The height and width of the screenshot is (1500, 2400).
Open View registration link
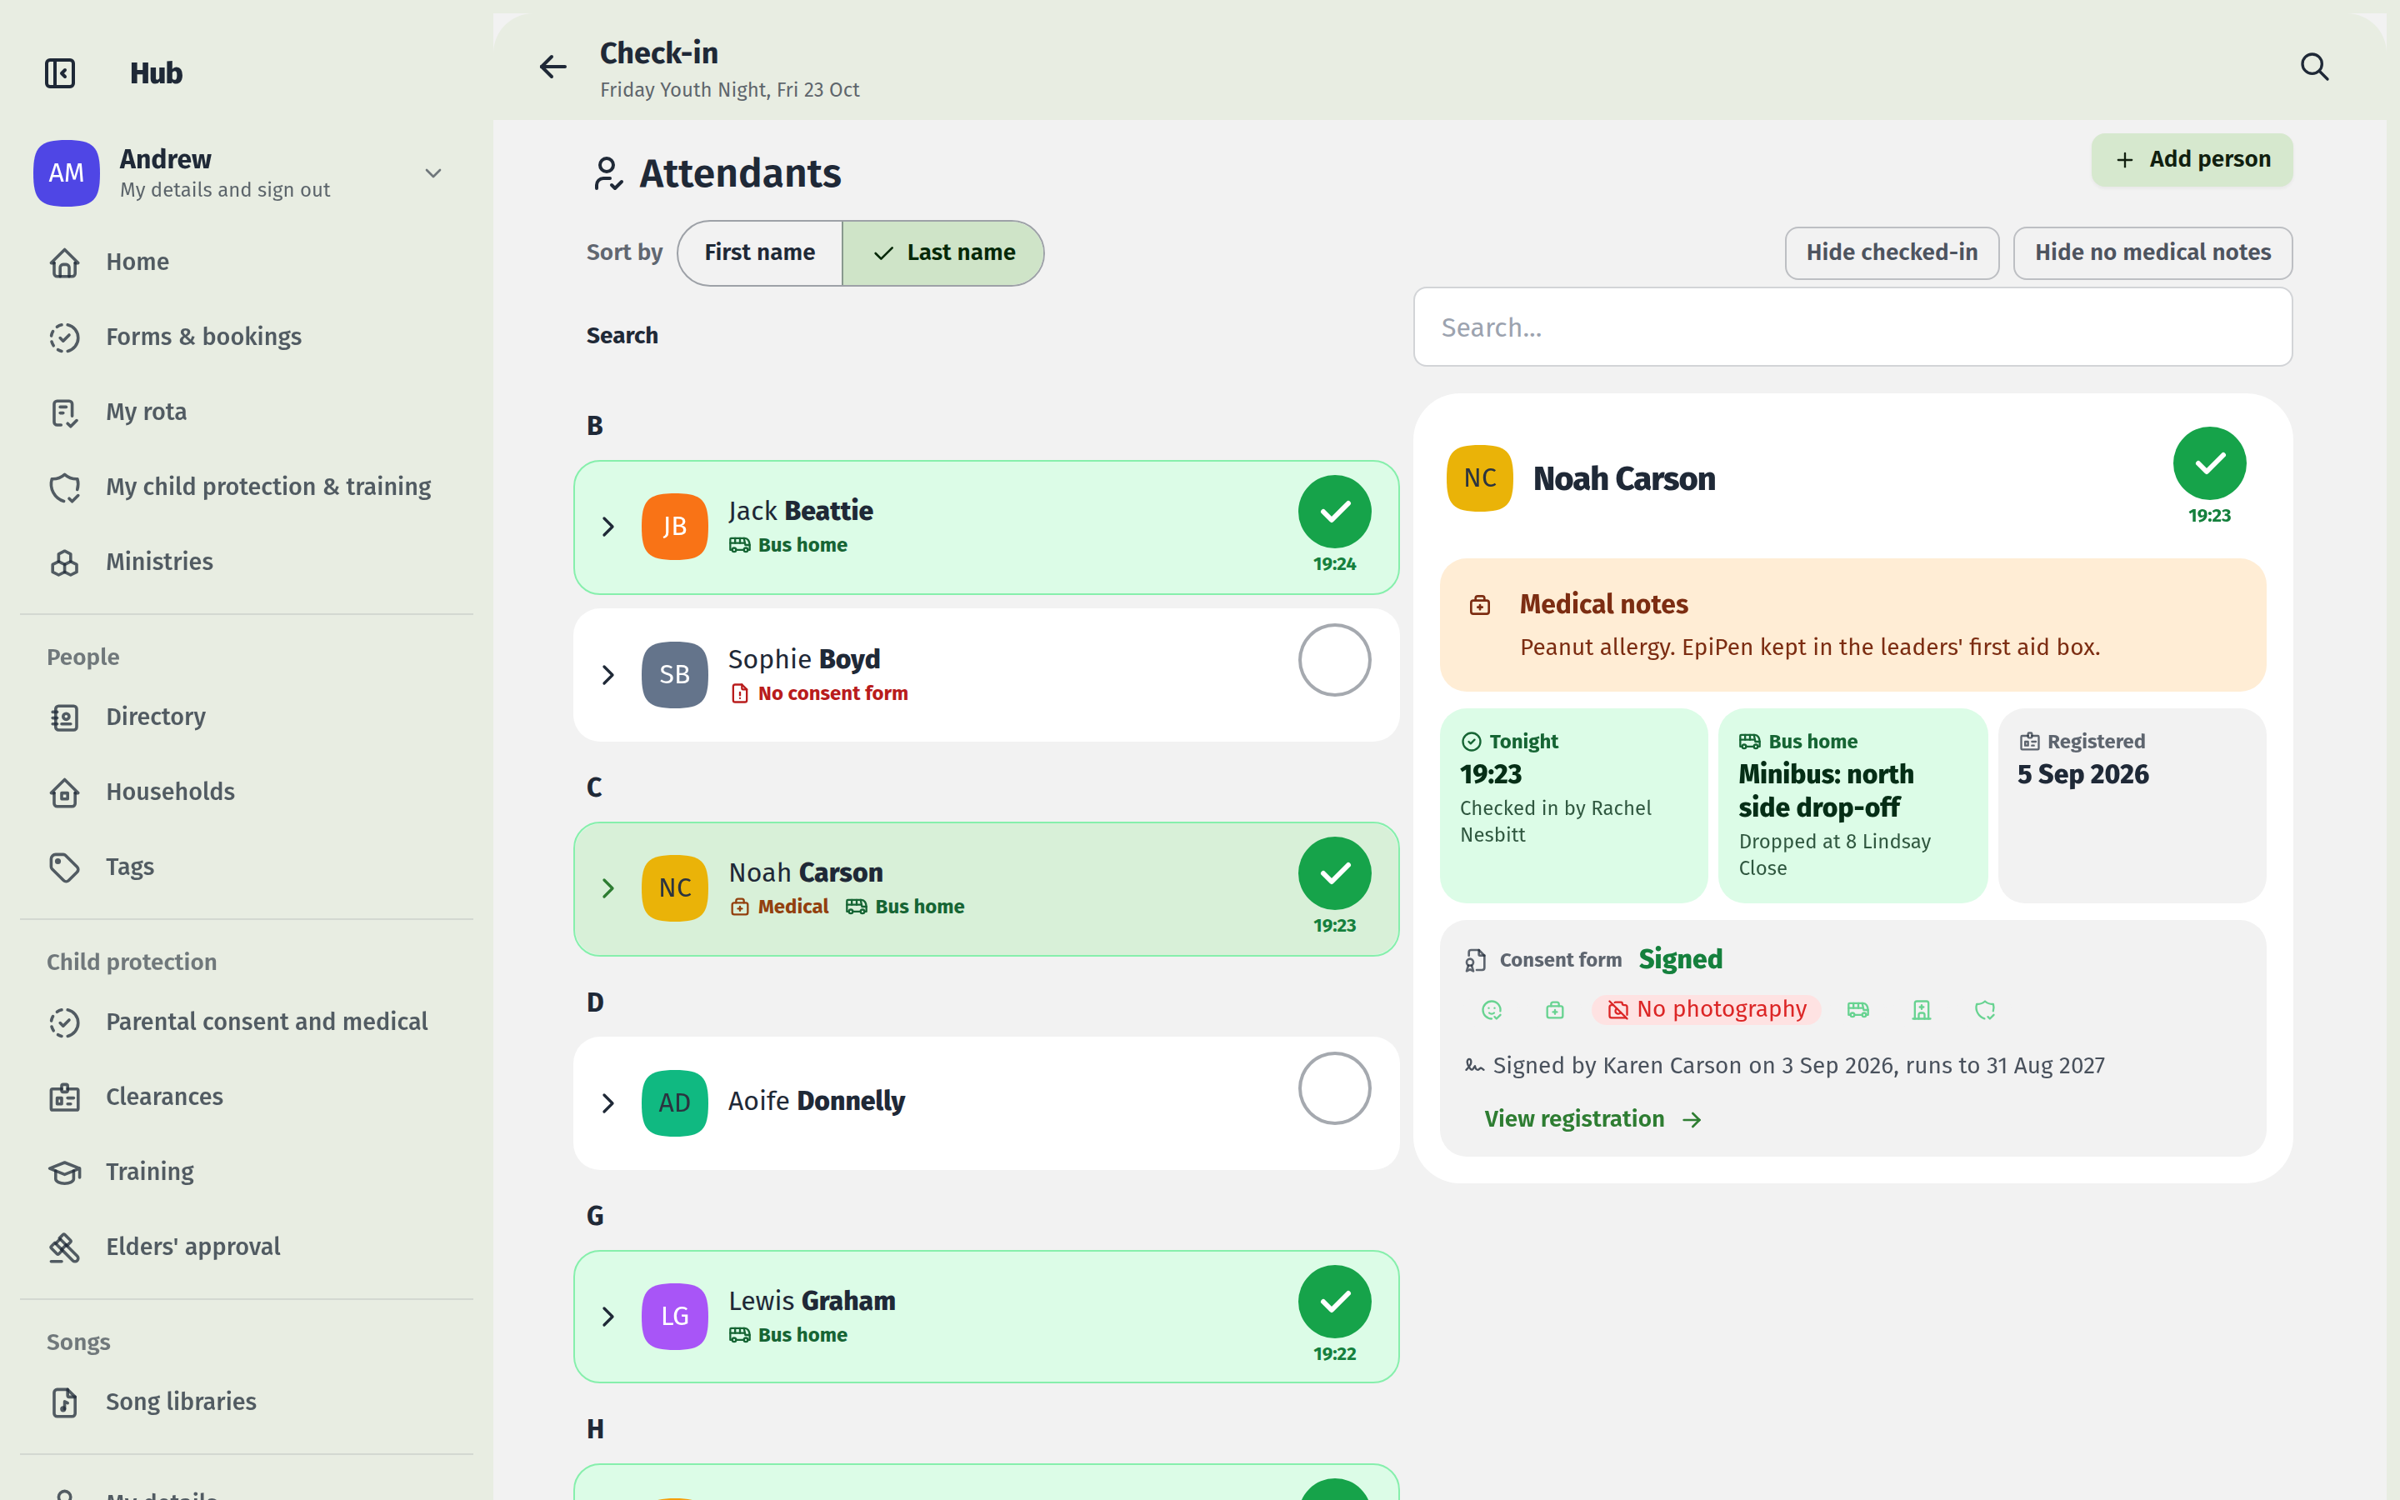click(1592, 1119)
